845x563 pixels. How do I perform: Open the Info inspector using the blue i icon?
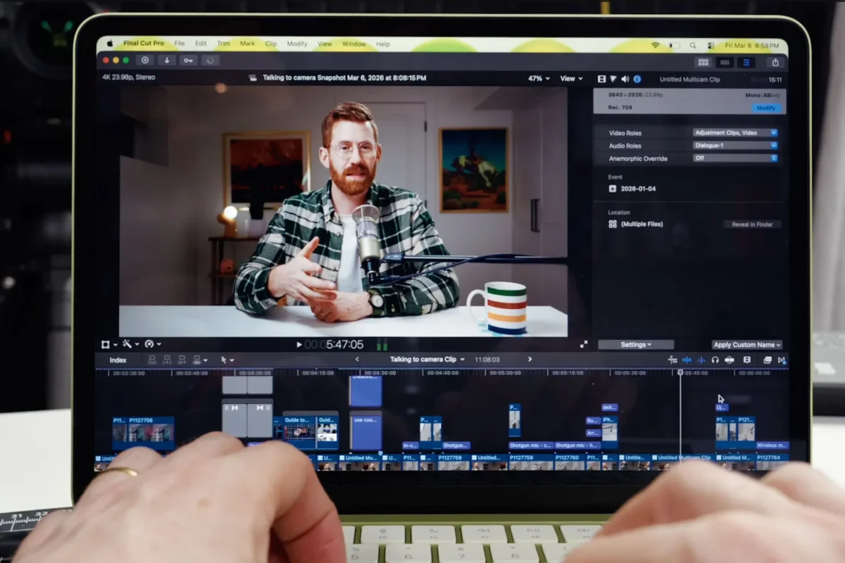637,79
